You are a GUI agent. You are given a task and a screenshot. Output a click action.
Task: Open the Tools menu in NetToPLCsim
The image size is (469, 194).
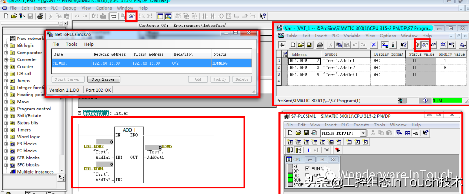tap(71, 44)
